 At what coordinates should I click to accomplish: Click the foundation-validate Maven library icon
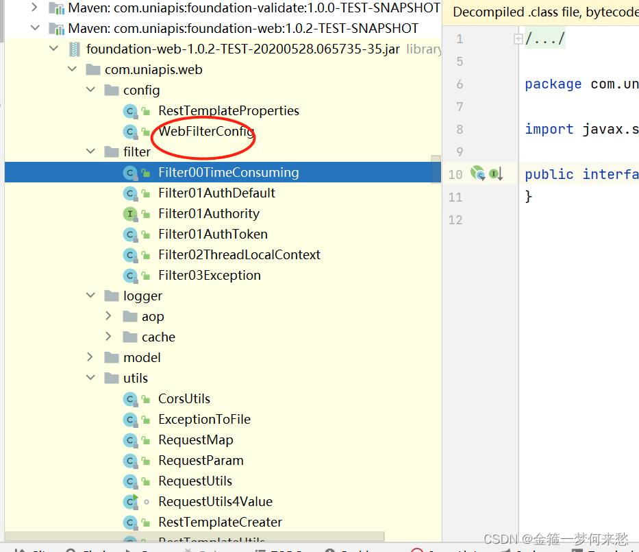[x=57, y=8]
